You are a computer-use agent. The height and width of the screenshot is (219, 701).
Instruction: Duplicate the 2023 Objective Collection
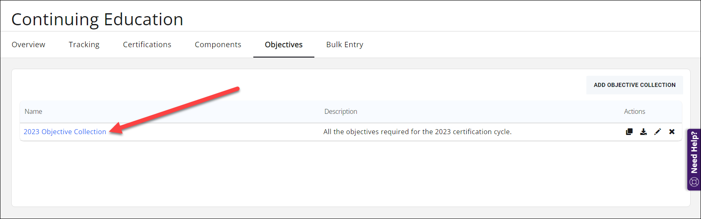click(629, 132)
